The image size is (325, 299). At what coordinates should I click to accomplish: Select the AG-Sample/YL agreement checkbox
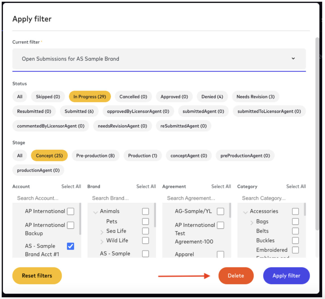[x=220, y=211]
